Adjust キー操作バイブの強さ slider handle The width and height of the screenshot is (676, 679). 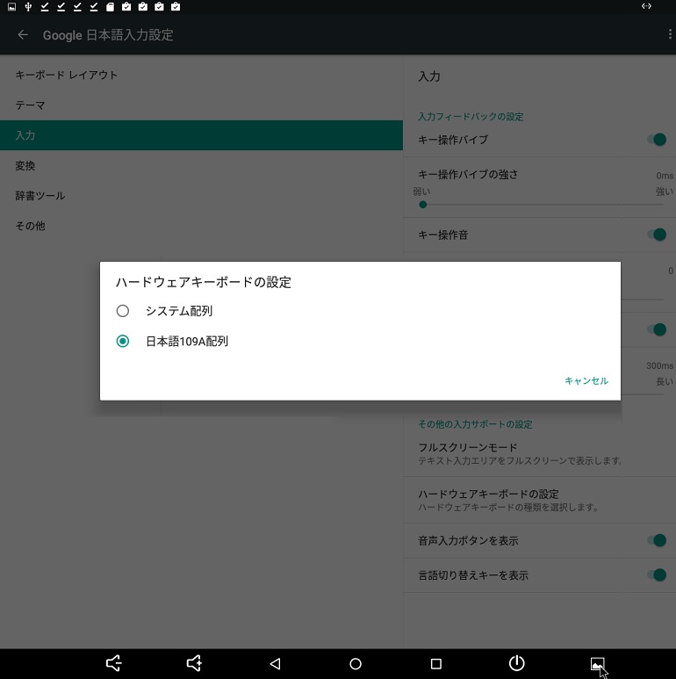[423, 205]
